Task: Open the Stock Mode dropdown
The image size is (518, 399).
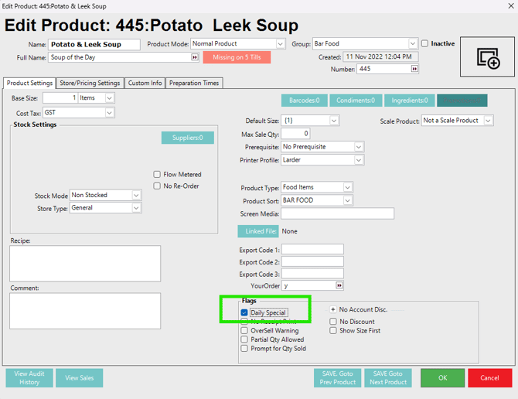Action: [136, 196]
